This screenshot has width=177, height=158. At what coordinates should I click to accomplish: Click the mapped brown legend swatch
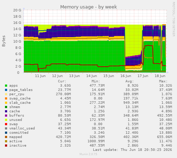(x=6, y=137)
